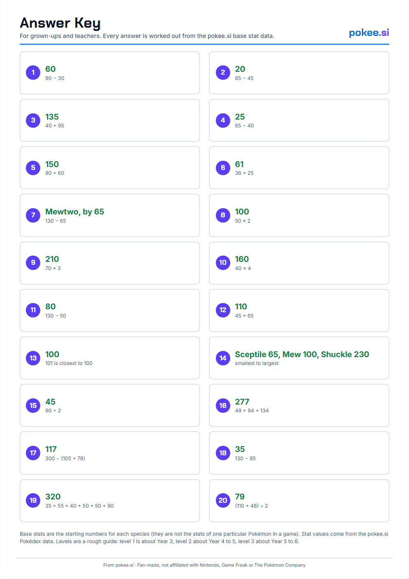Select the answer 277 in card 16
This screenshot has width=409, height=579.
[x=242, y=402]
